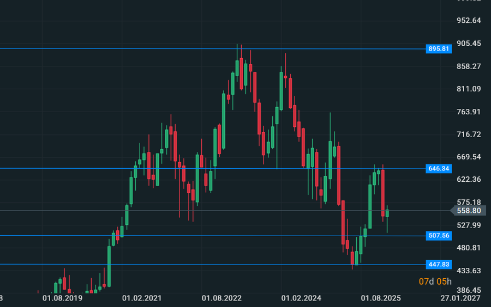Select the 507.56 horizontal line price label
This screenshot has width=491, height=307.
tap(439, 236)
